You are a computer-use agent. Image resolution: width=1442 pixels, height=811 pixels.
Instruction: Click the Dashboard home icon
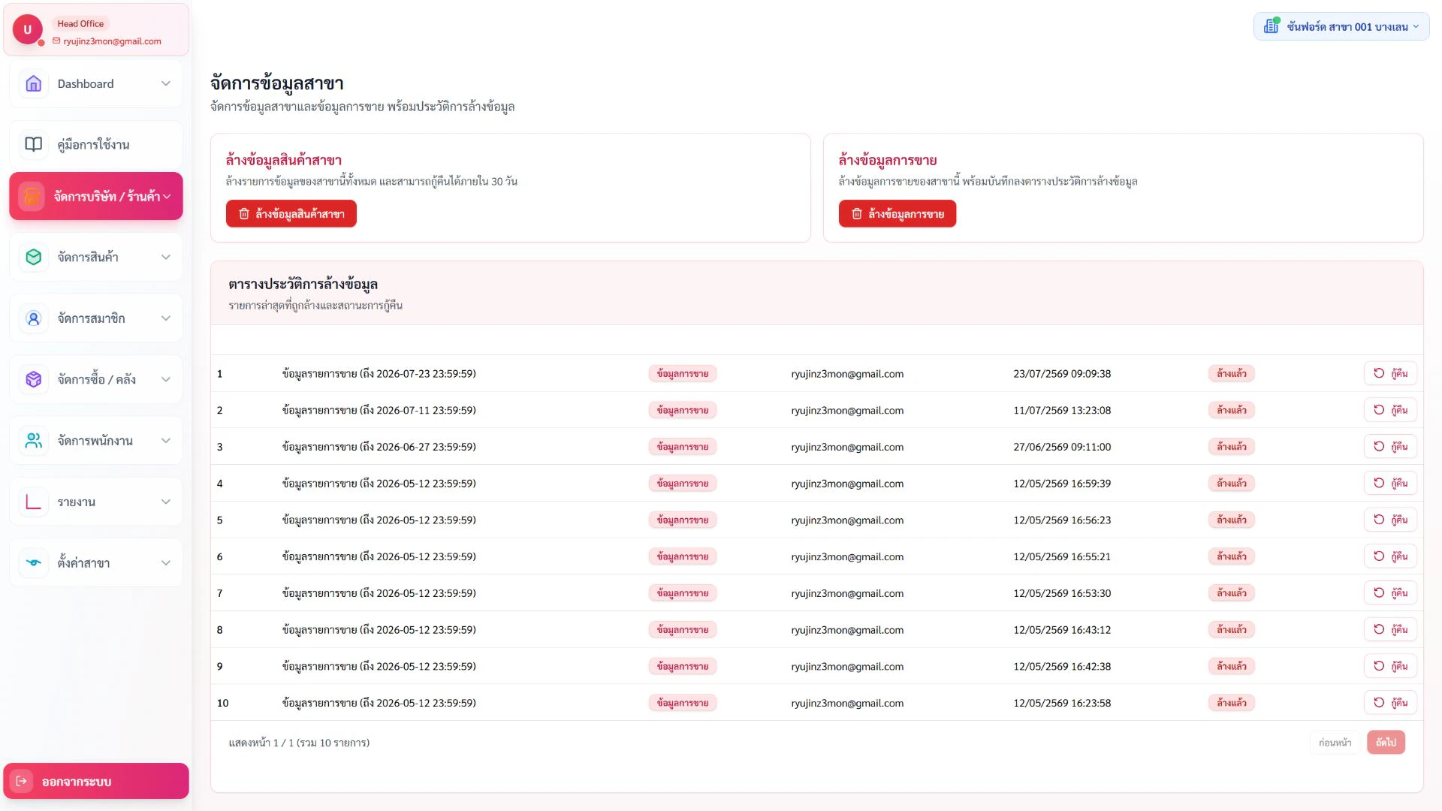point(34,84)
